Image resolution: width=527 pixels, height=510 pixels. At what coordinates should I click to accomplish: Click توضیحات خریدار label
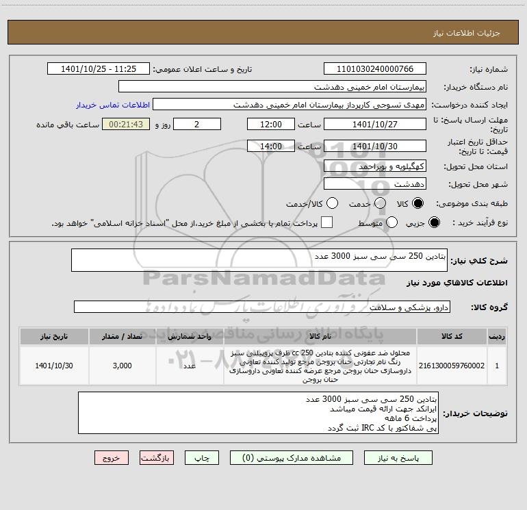click(475, 413)
